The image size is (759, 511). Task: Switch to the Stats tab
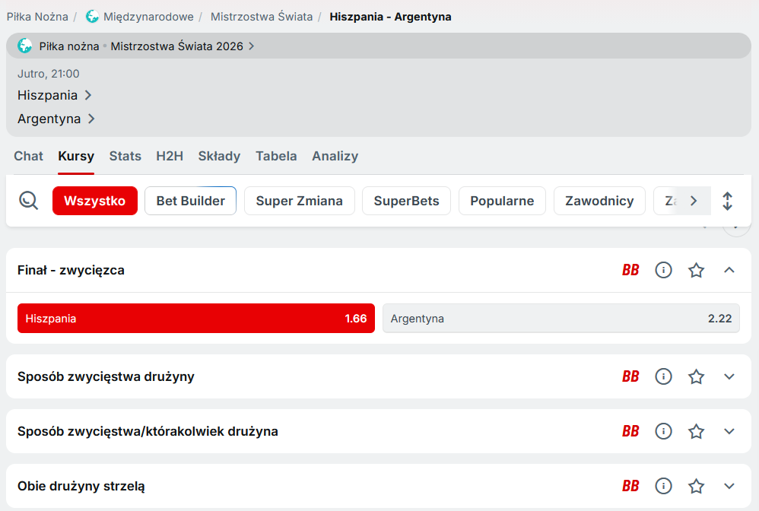pos(125,157)
